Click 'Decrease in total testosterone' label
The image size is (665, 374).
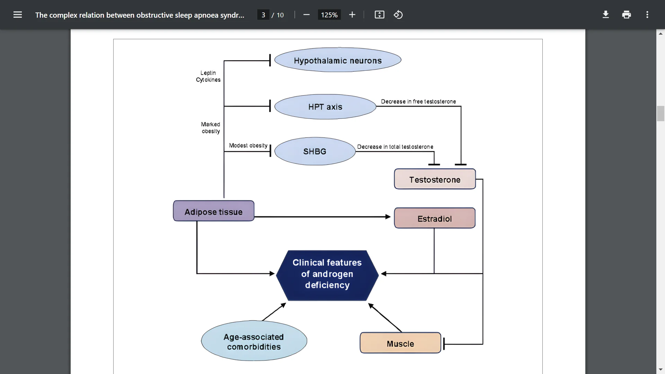[x=395, y=147]
